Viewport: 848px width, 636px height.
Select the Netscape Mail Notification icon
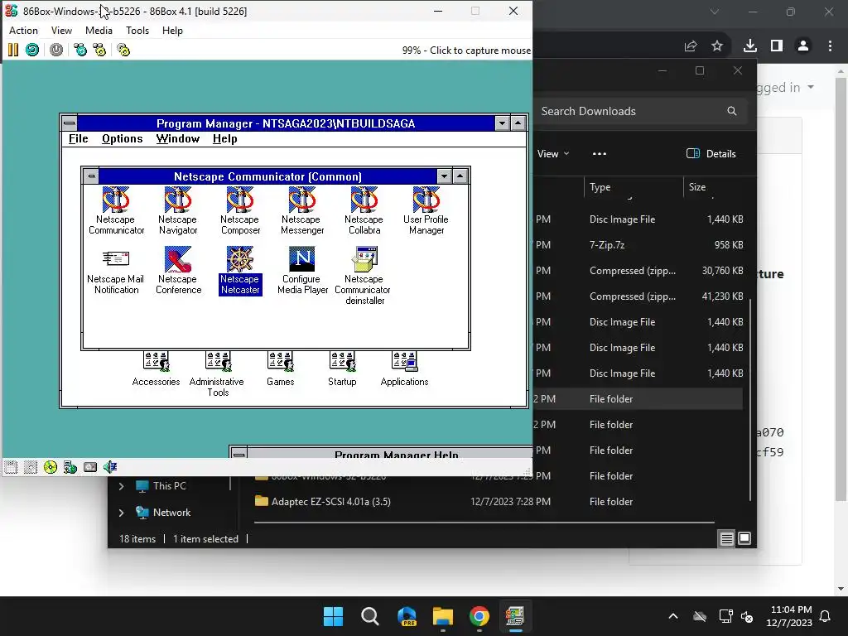click(x=116, y=271)
